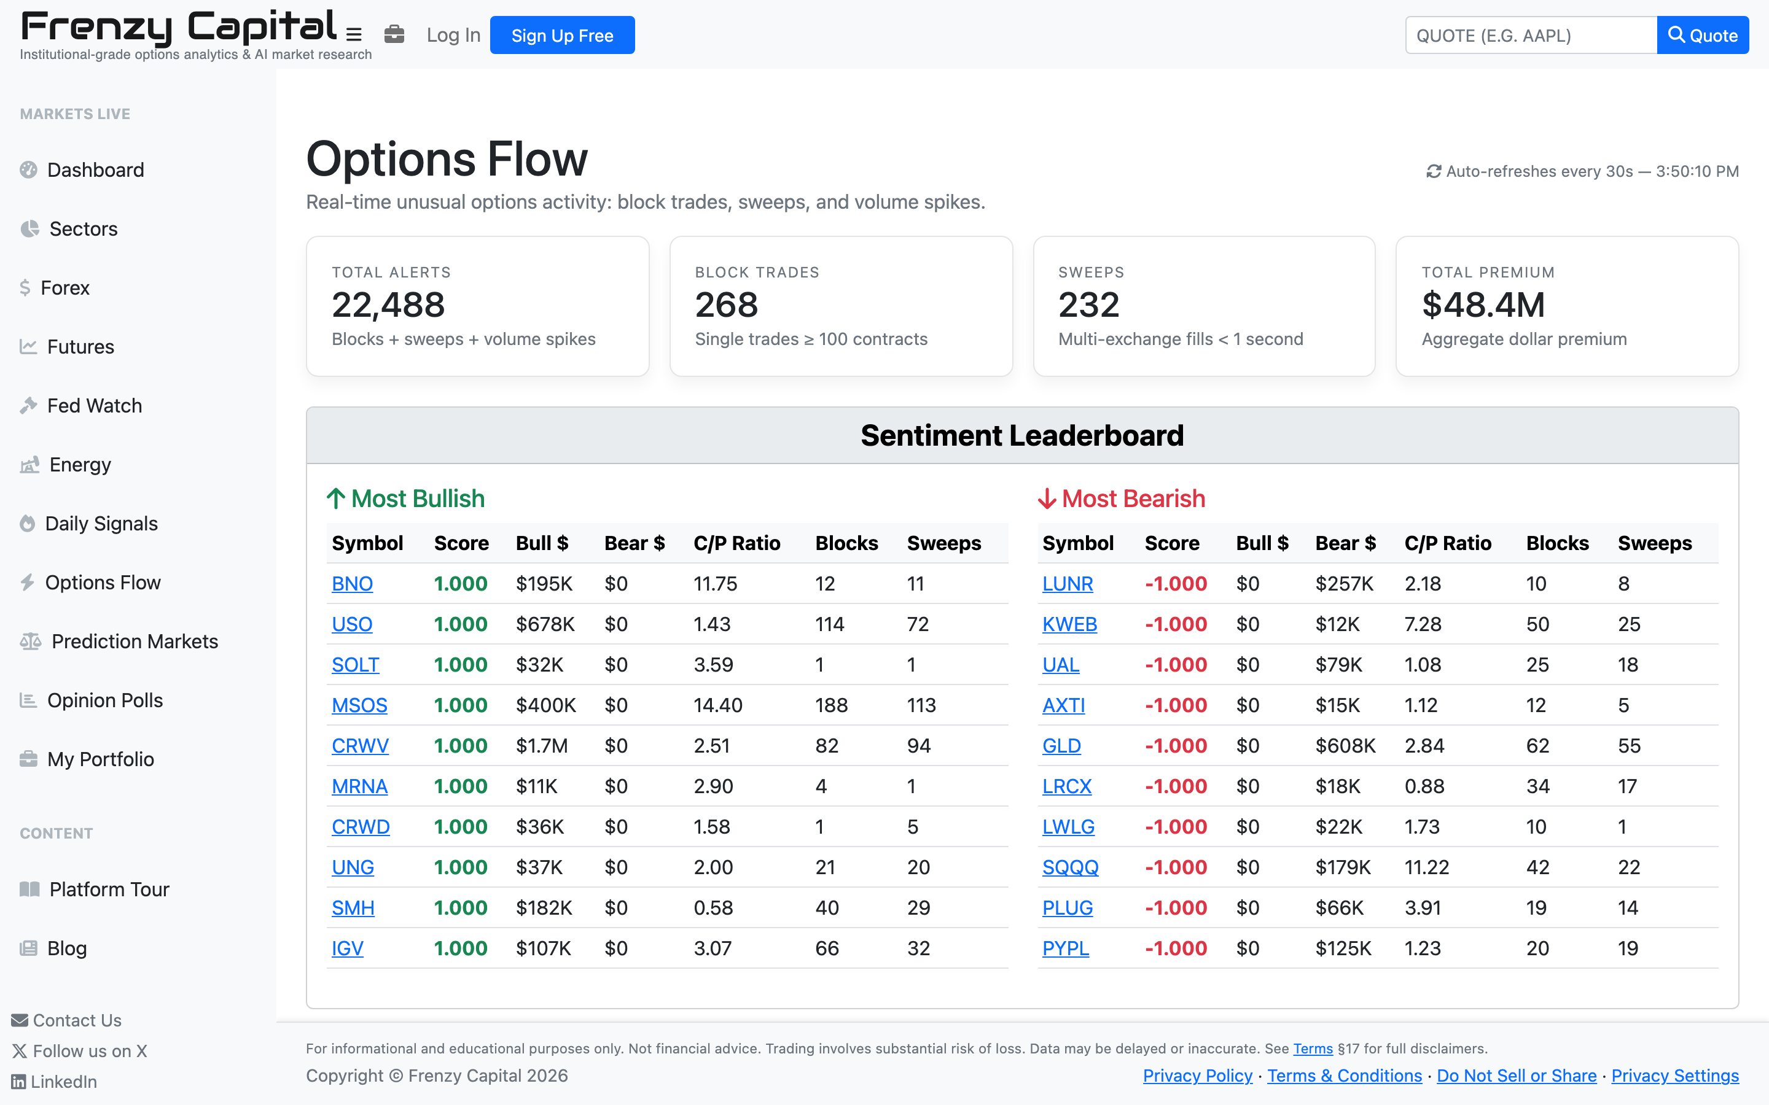The height and width of the screenshot is (1105, 1769).
Task: Click the My Portfolio briefcase icon
Action: pyautogui.click(x=28, y=759)
